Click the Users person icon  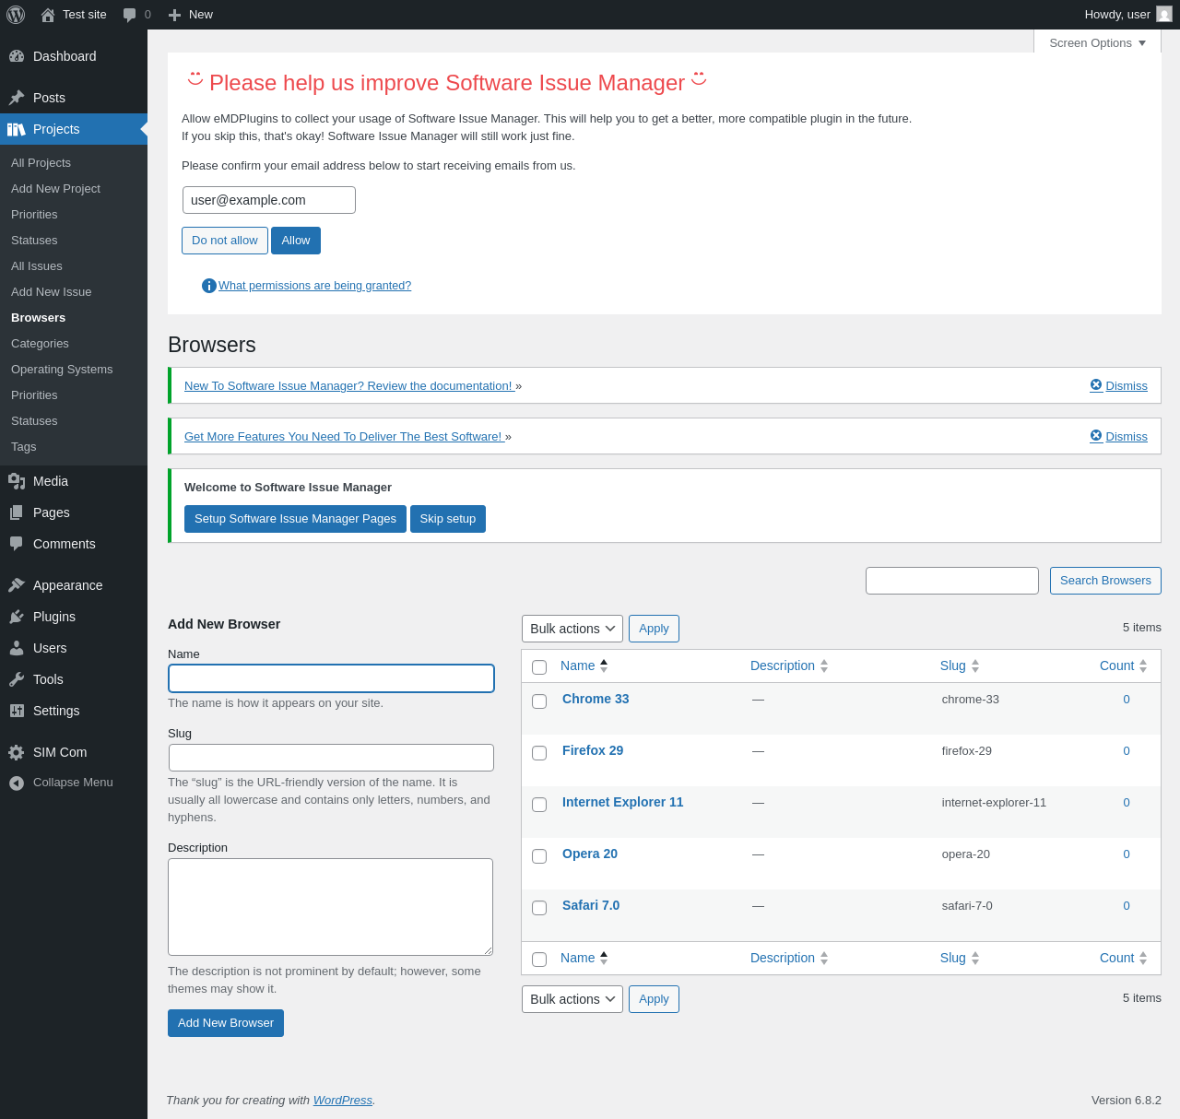(x=17, y=648)
